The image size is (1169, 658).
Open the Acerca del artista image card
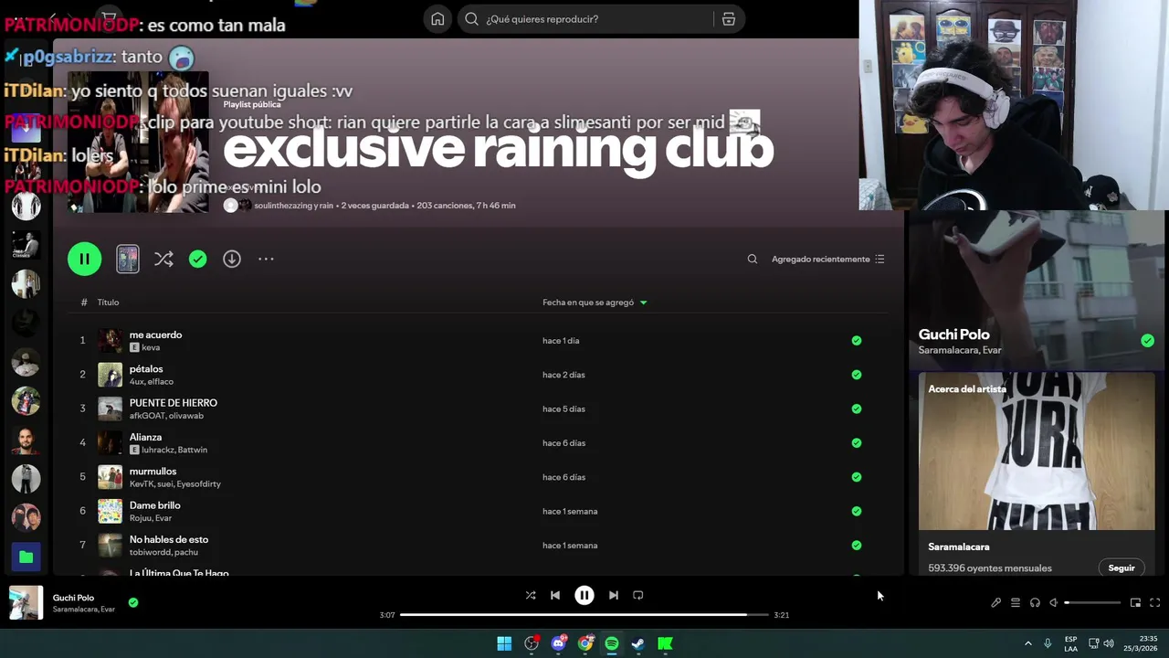click(x=1037, y=451)
